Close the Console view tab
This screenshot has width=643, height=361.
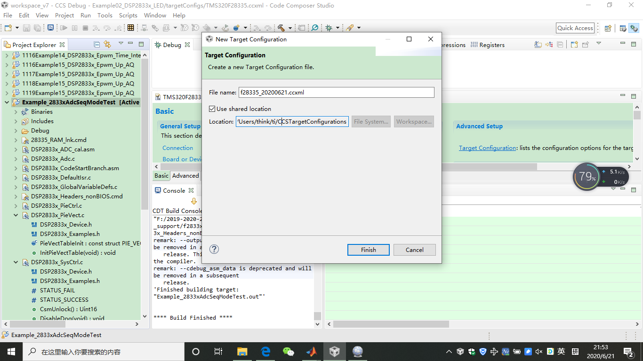pyautogui.click(x=191, y=190)
